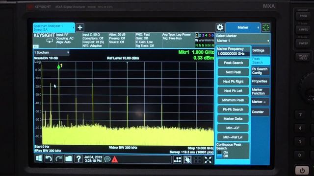The image size is (314, 176).
Task: Tap the Avg Type: Log-Power setting
Action: (177, 35)
